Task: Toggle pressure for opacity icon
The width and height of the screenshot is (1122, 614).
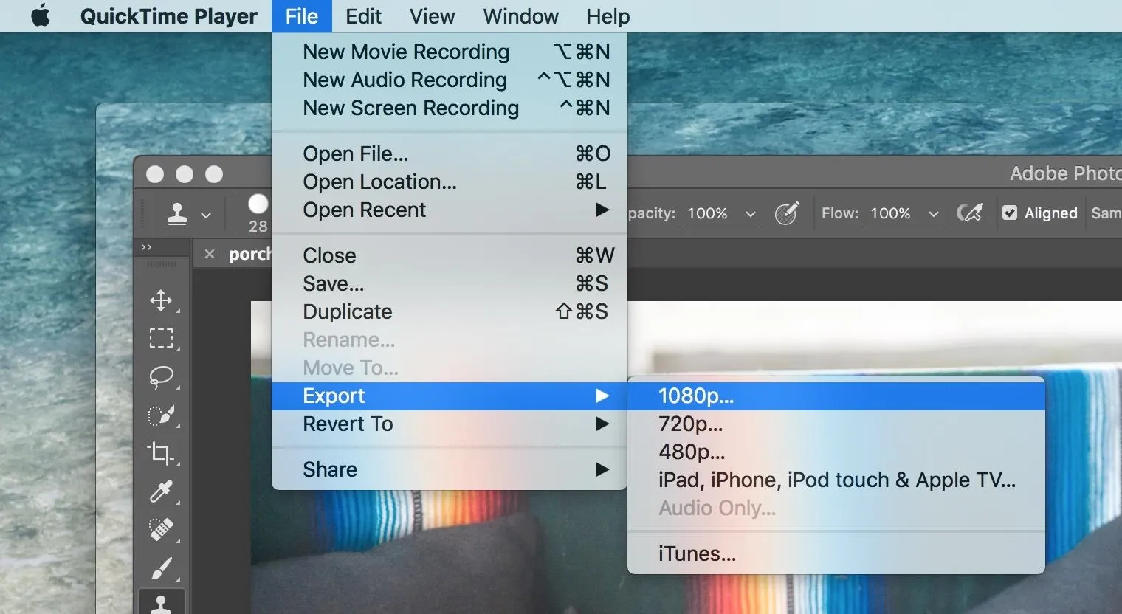Action: (x=787, y=213)
